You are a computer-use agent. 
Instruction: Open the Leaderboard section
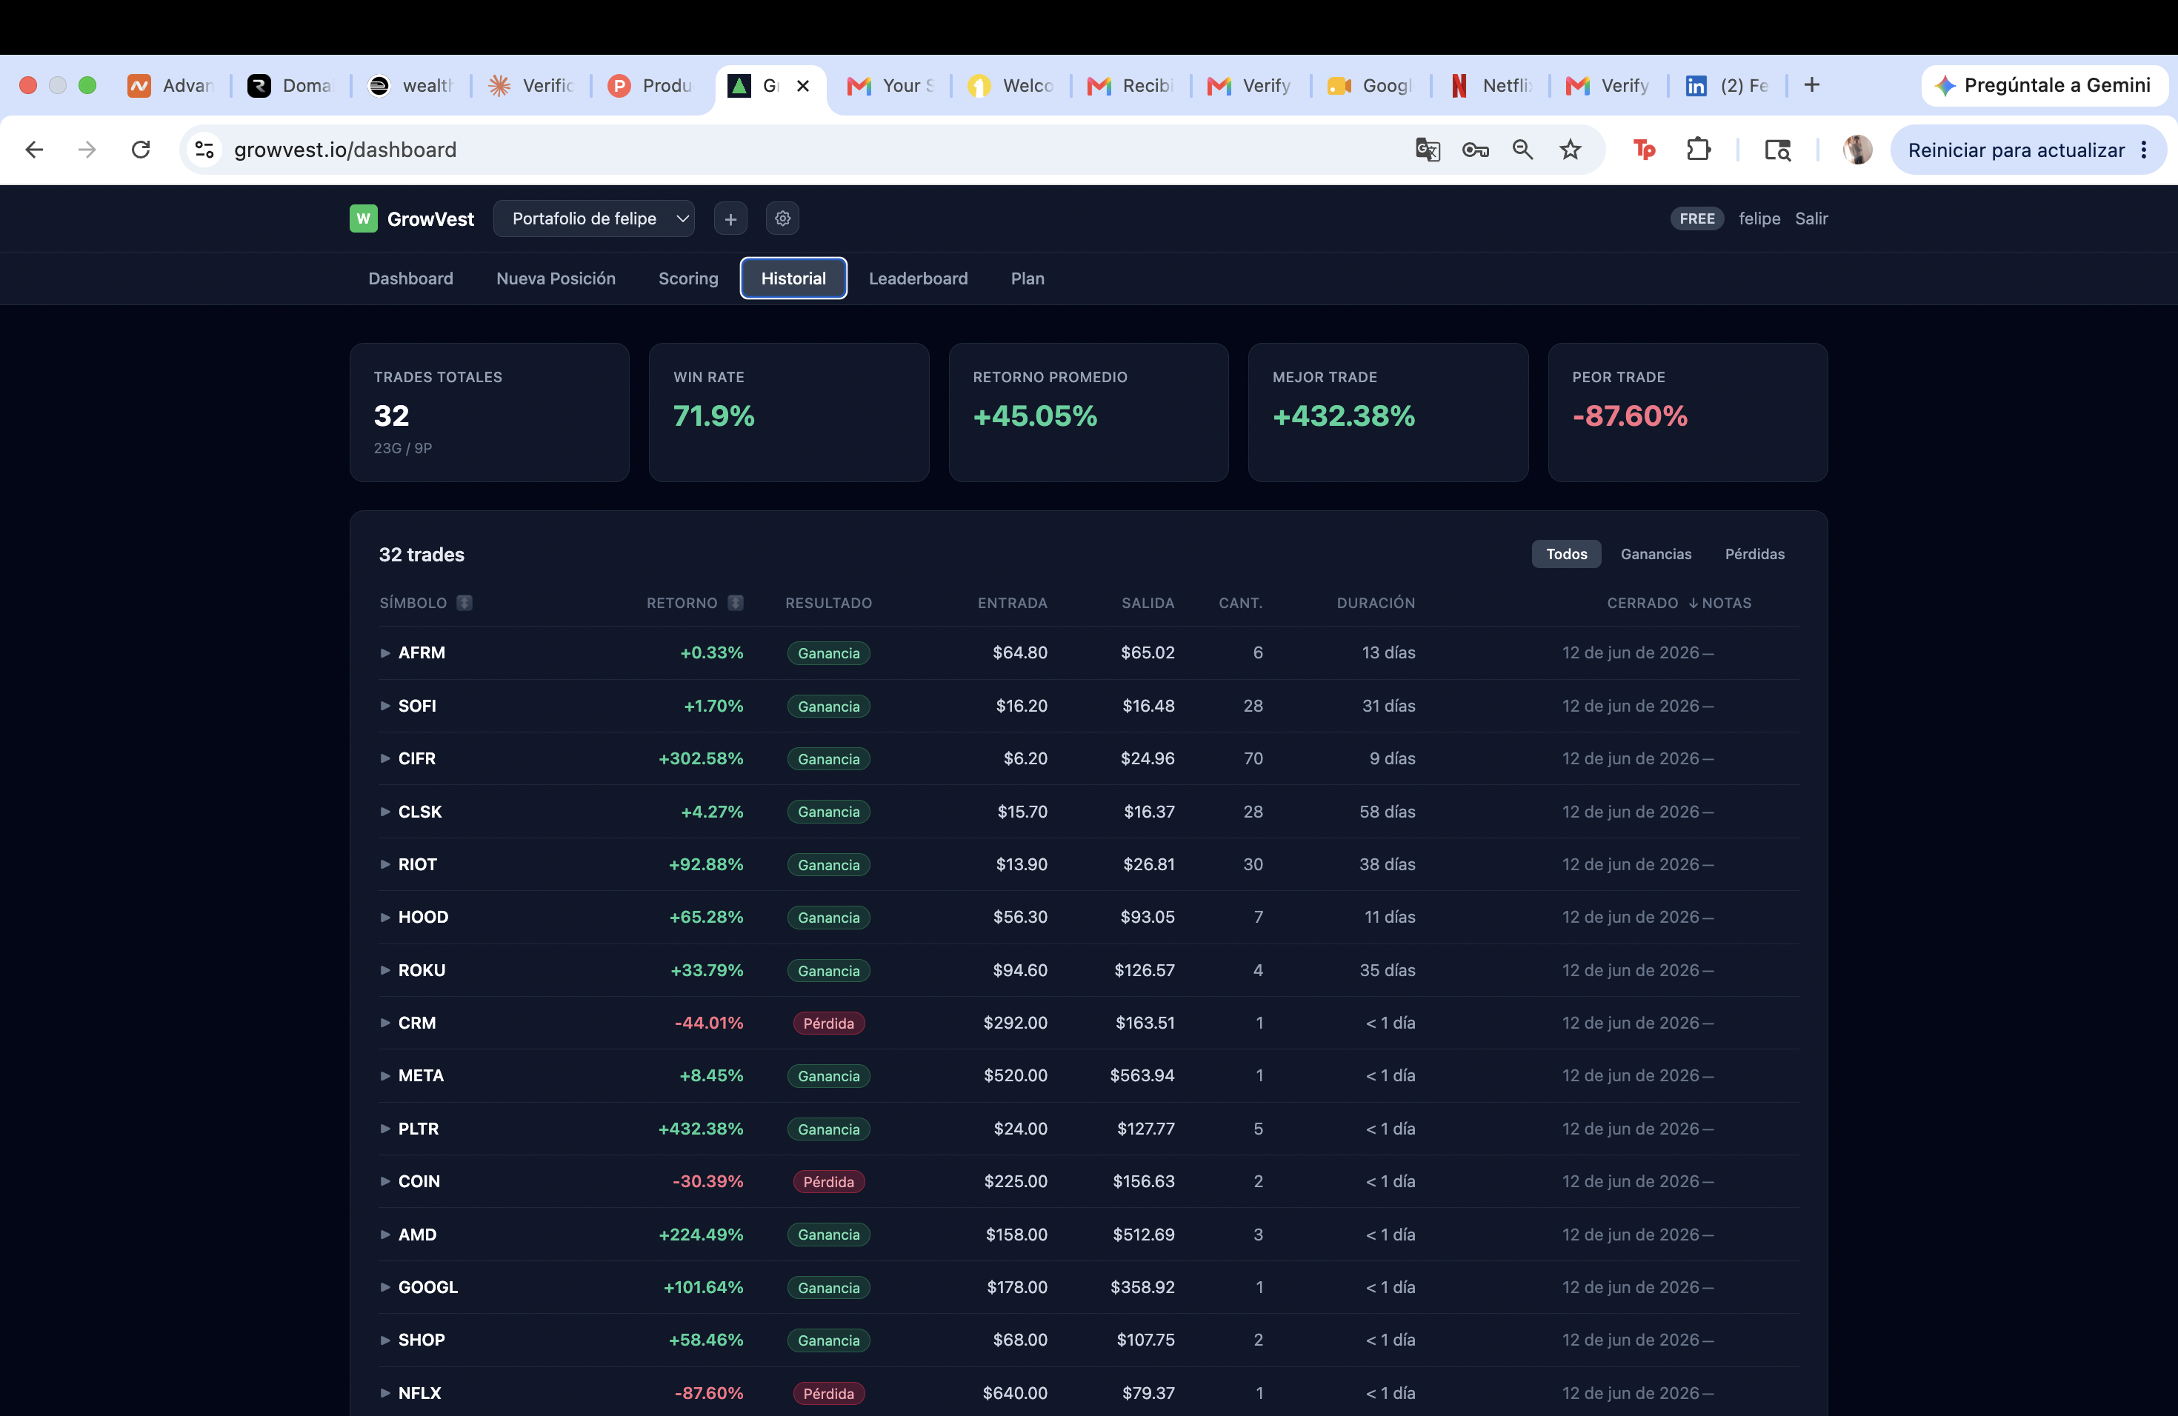click(x=918, y=279)
